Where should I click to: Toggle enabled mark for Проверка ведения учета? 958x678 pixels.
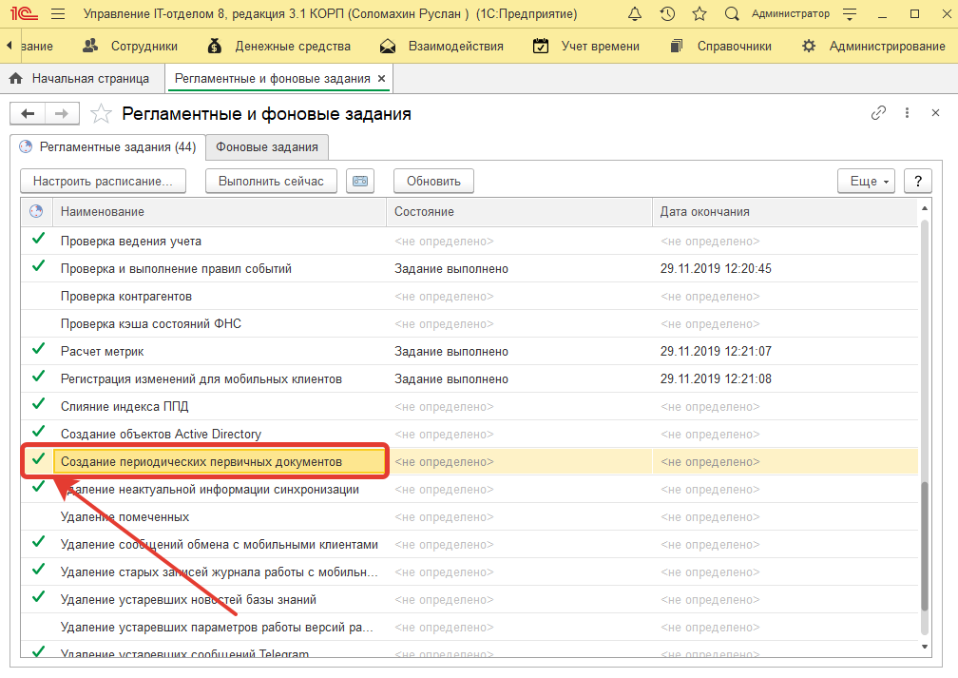tap(38, 241)
